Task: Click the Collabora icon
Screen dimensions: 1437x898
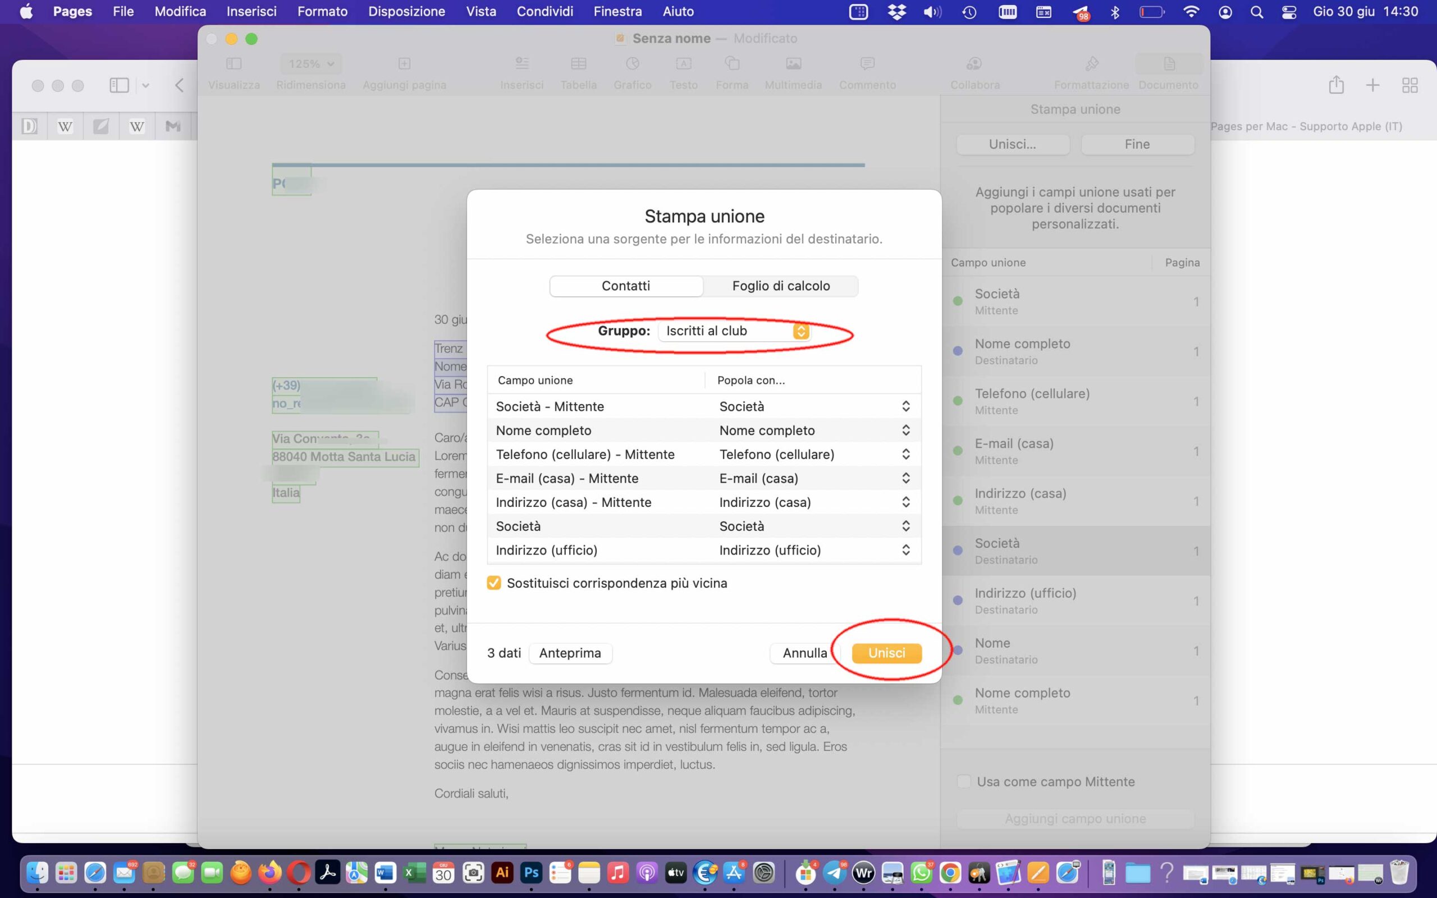Action: click(x=974, y=63)
